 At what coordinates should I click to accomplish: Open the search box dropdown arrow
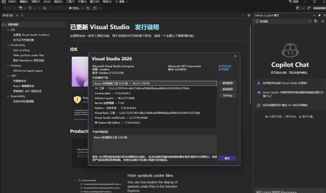[x=127, y=2]
